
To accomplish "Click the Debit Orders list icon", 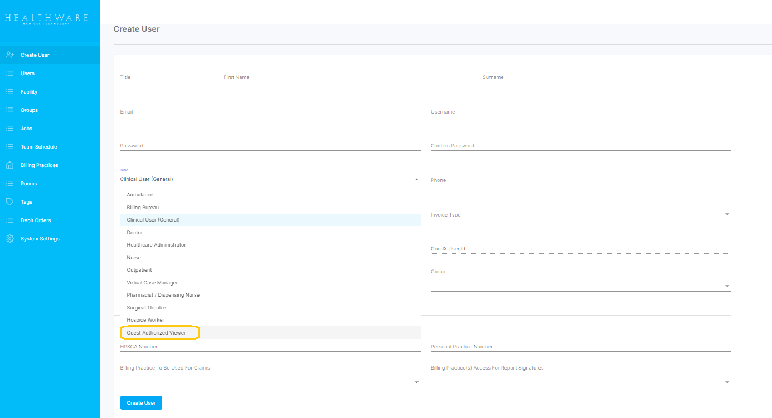I will [x=9, y=220].
